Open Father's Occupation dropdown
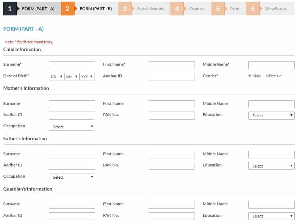This screenshot has width=296, height=221. pyautogui.click(x=72, y=177)
